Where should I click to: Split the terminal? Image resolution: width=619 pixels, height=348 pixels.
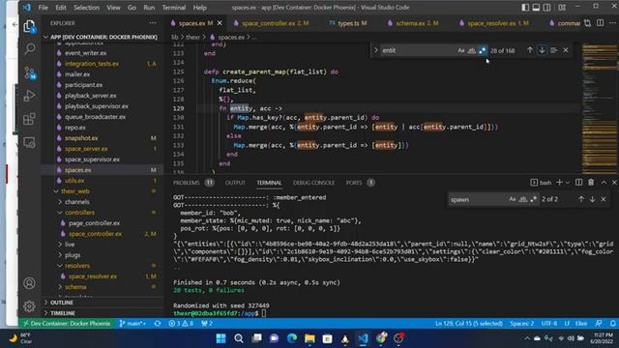coord(578,183)
